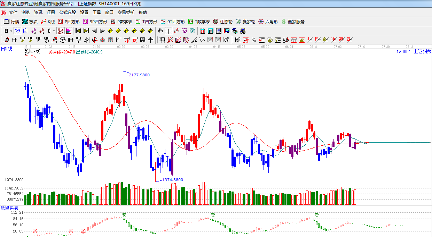The width and height of the screenshot is (432, 237).
Task: Click the 2177.9800 high price marker
Action: coord(139,75)
